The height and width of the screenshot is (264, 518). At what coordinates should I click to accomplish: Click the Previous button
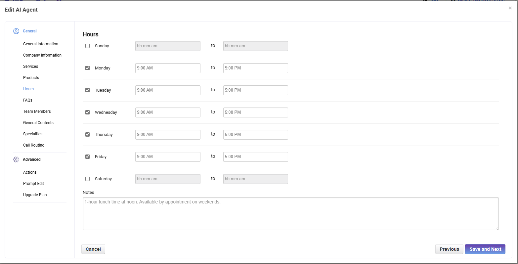(x=449, y=249)
